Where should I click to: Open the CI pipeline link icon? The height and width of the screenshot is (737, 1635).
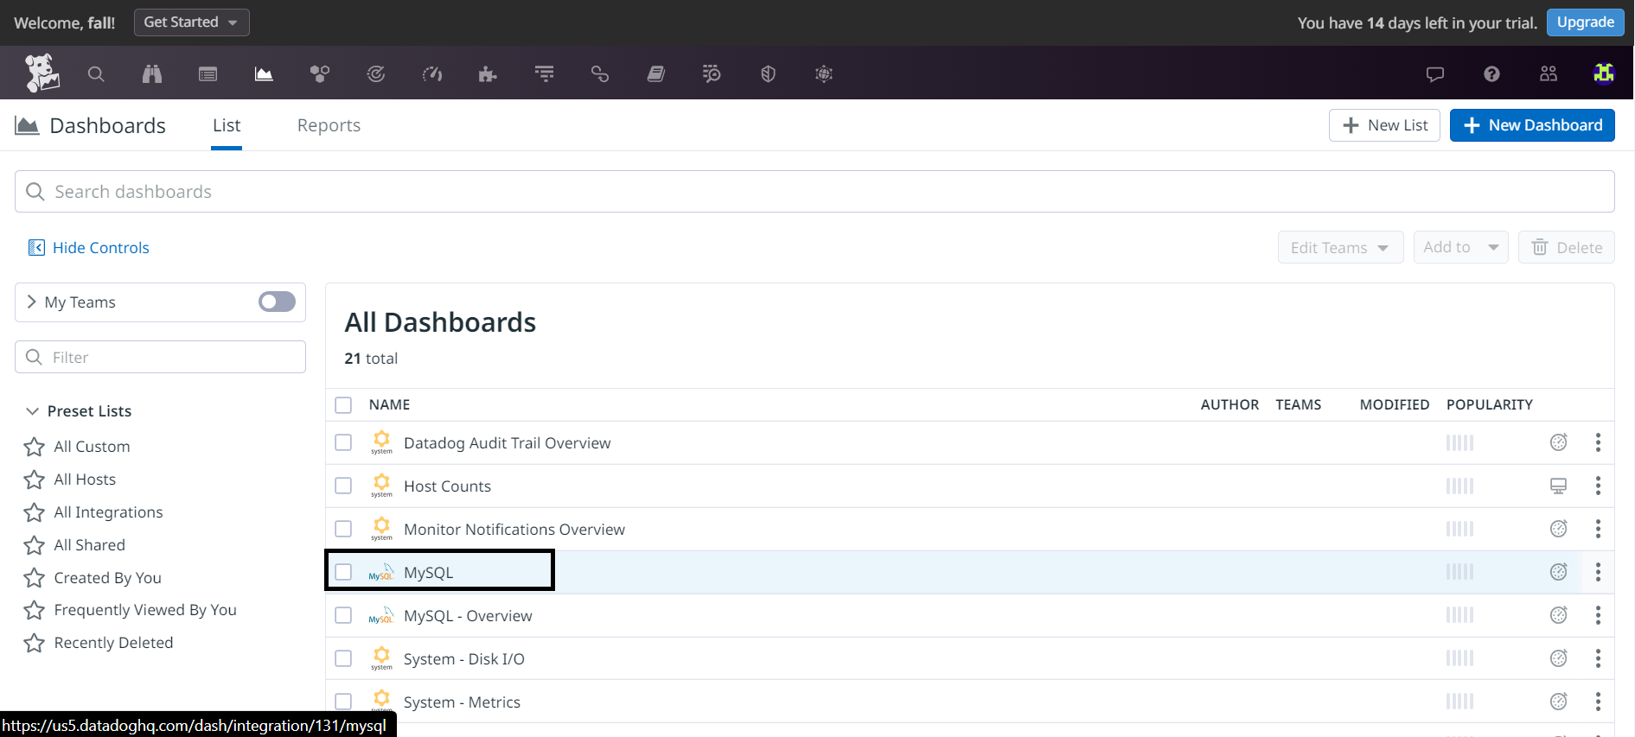tap(600, 74)
